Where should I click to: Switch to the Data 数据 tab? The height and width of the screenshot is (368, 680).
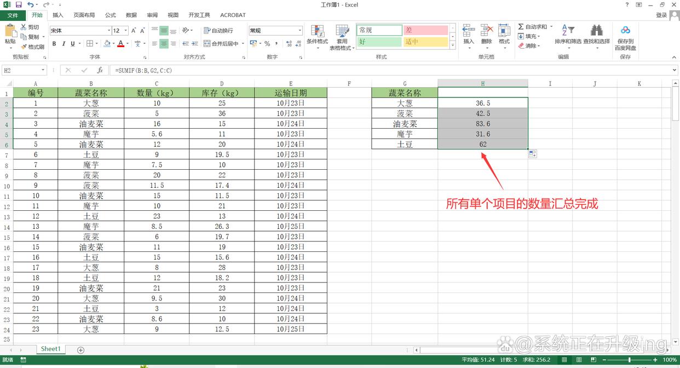pos(131,15)
